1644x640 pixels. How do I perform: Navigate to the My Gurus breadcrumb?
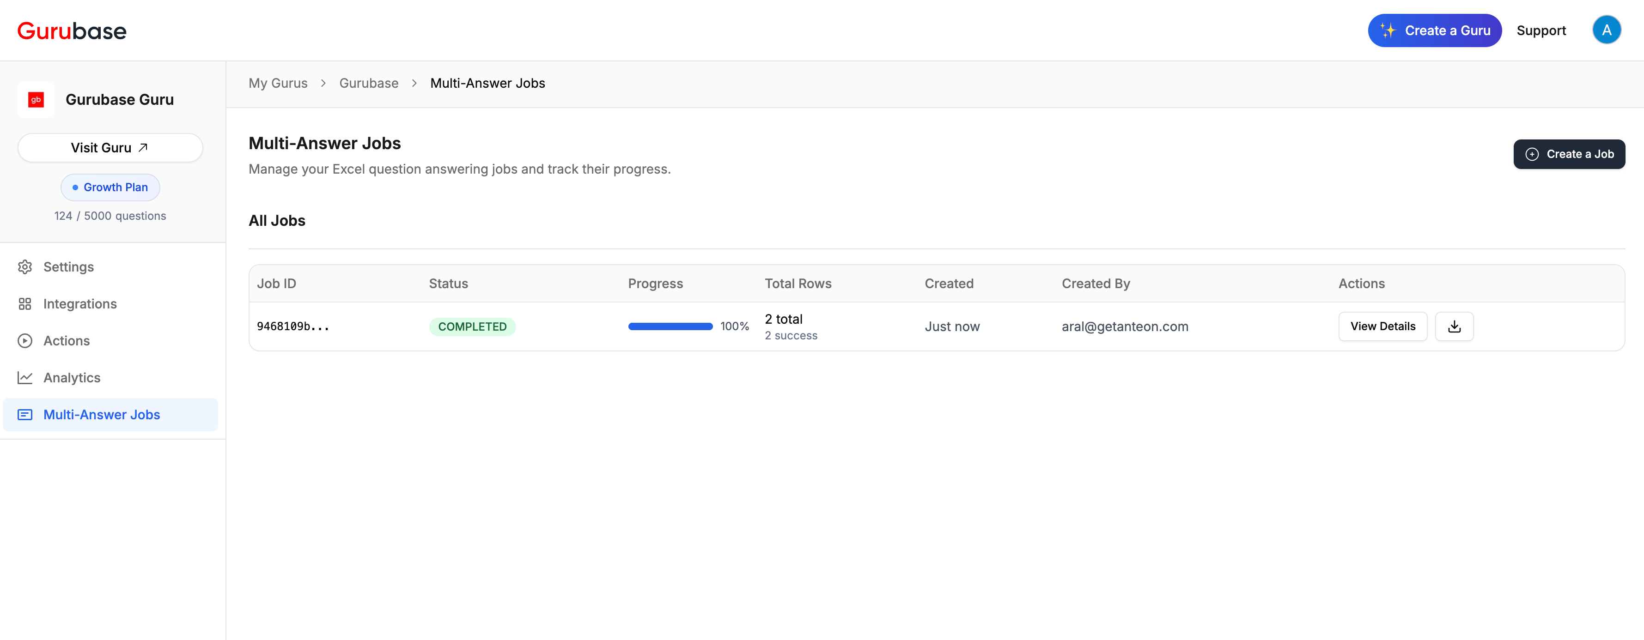[x=278, y=83]
